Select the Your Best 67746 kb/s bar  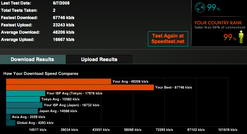pyautogui.click(x=80, y=87)
